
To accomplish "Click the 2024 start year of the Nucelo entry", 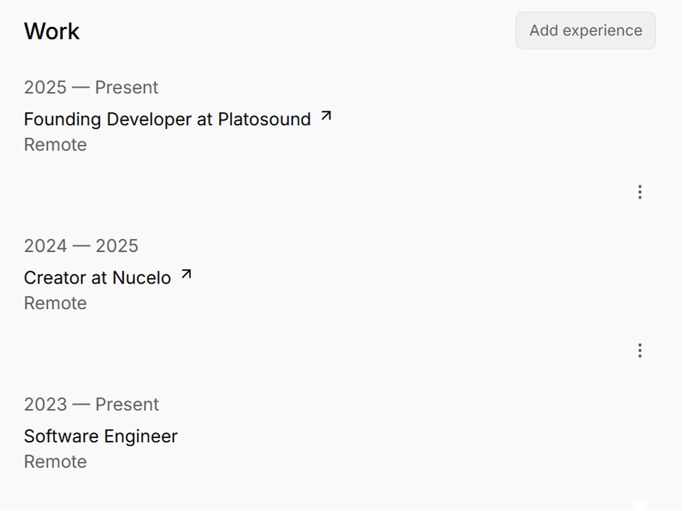I will click(x=45, y=246).
